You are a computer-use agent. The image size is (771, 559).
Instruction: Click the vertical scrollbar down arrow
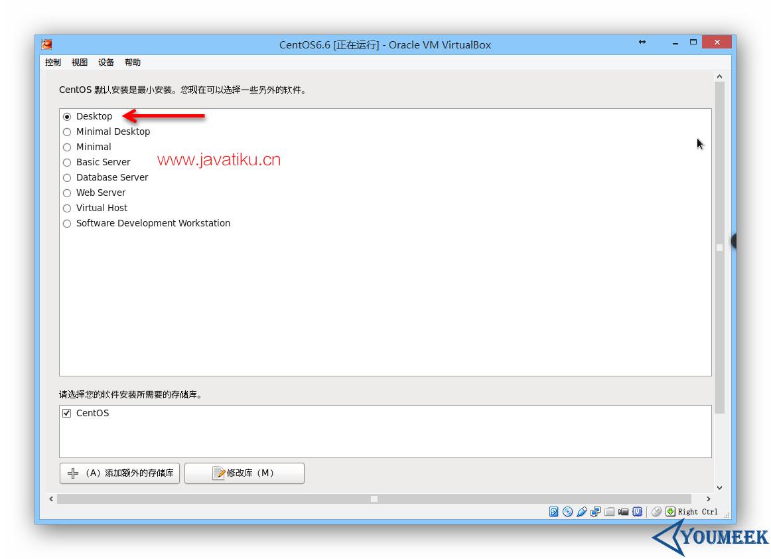pyautogui.click(x=719, y=488)
